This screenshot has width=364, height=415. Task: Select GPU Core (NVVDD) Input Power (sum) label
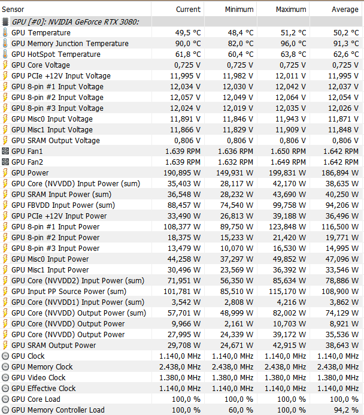[75, 184]
